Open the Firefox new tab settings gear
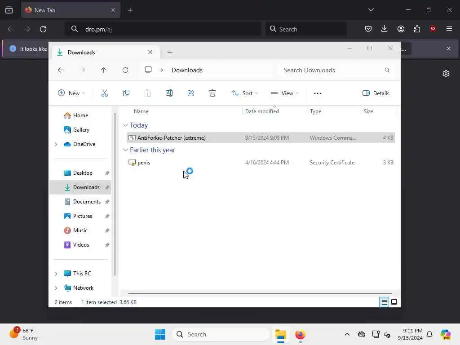 446,74
